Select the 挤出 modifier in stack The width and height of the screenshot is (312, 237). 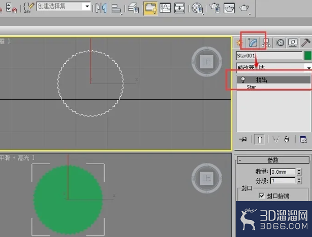point(274,80)
